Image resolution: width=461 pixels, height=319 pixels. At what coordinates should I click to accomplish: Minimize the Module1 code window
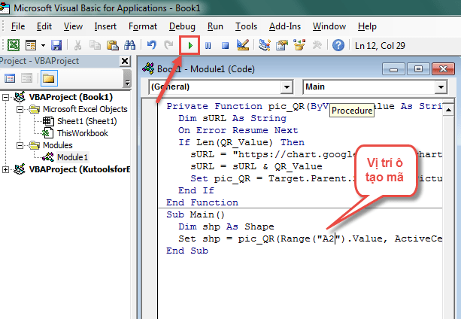[393, 69]
